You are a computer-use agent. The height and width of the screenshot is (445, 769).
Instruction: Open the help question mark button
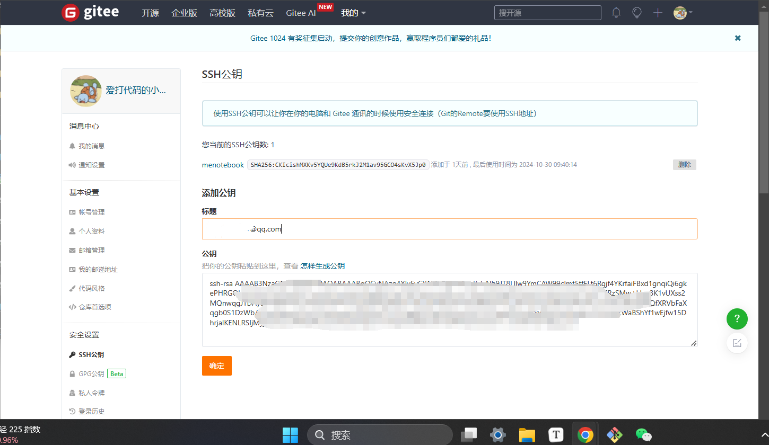pyautogui.click(x=737, y=319)
